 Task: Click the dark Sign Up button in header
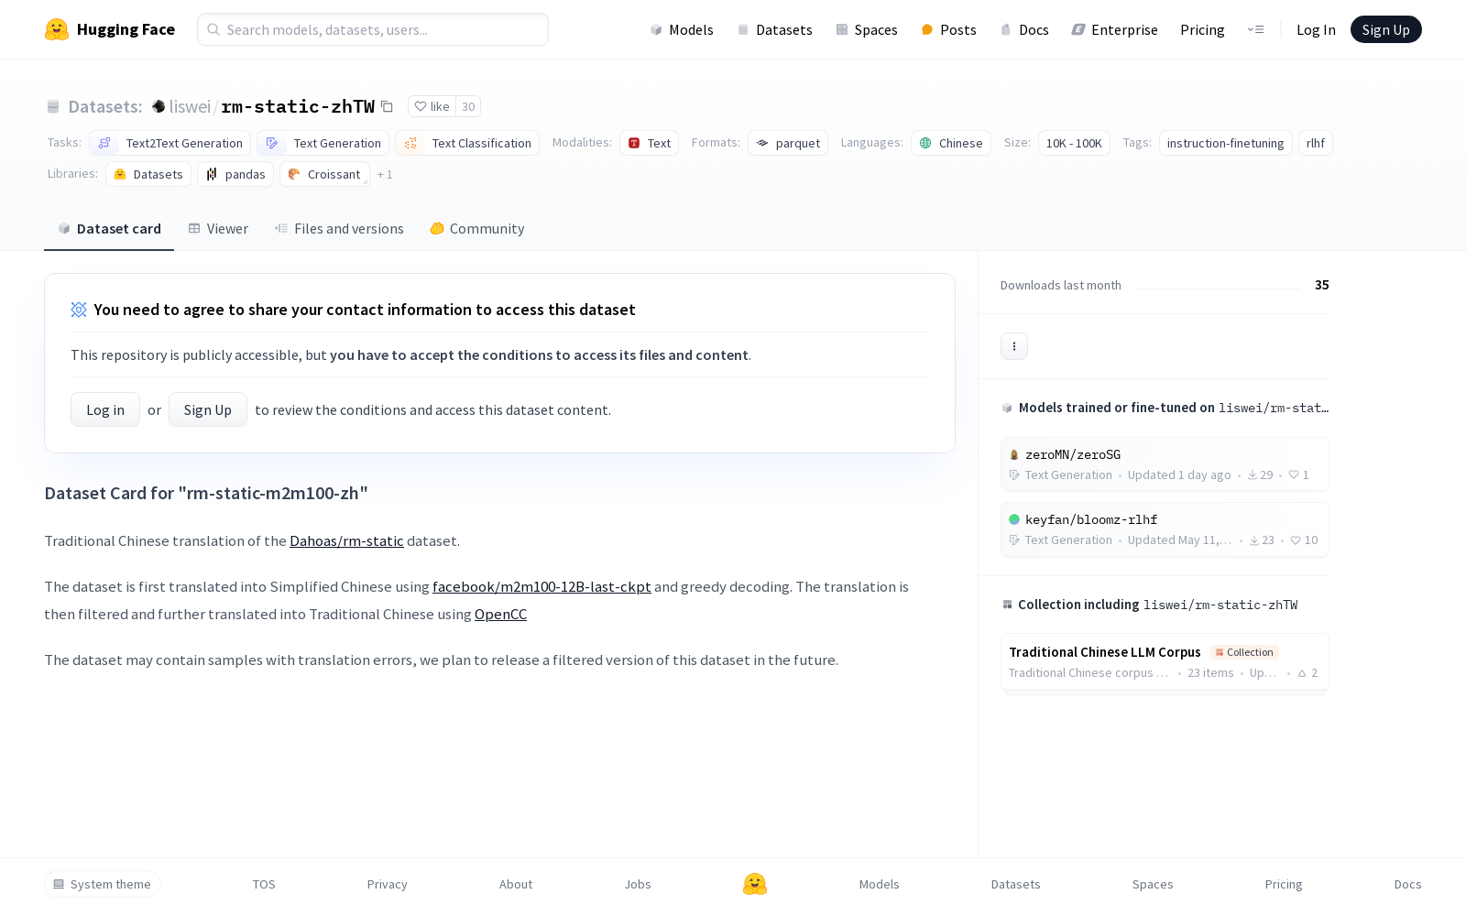1386,29
